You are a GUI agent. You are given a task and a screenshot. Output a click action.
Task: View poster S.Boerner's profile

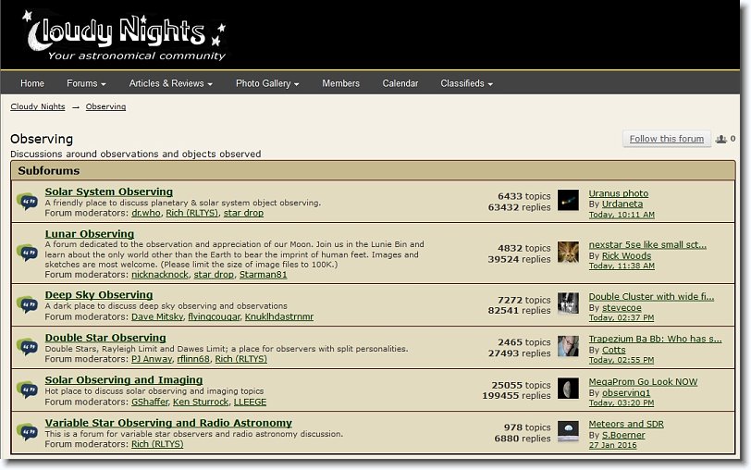click(x=623, y=435)
